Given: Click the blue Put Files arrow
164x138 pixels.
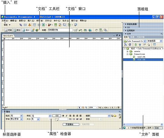Looking at the screenshot, I should 140,45.
